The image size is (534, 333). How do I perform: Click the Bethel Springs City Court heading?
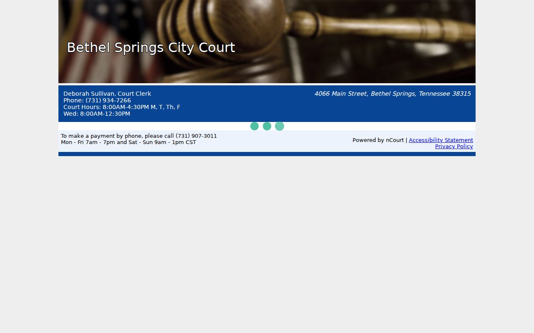point(151,47)
